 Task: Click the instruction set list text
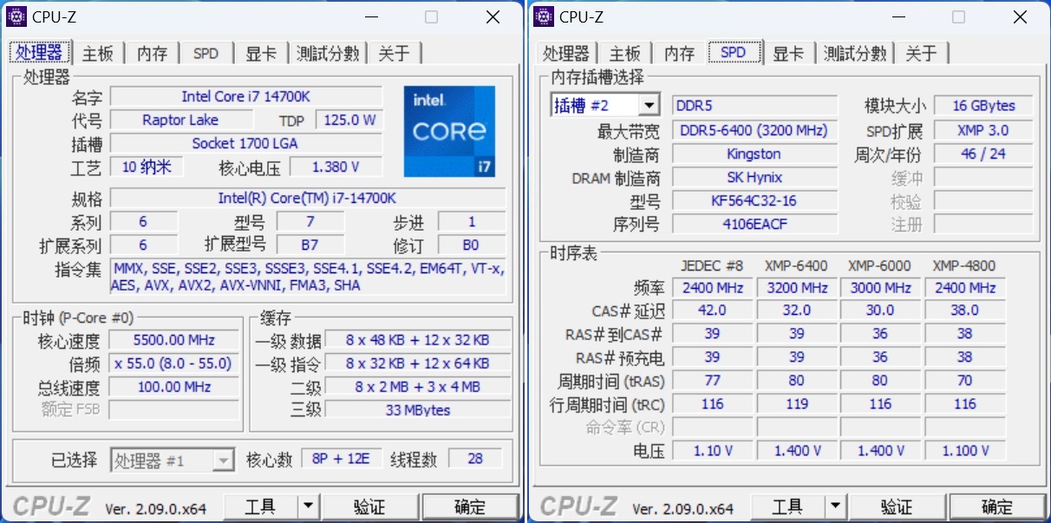point(307,277)
